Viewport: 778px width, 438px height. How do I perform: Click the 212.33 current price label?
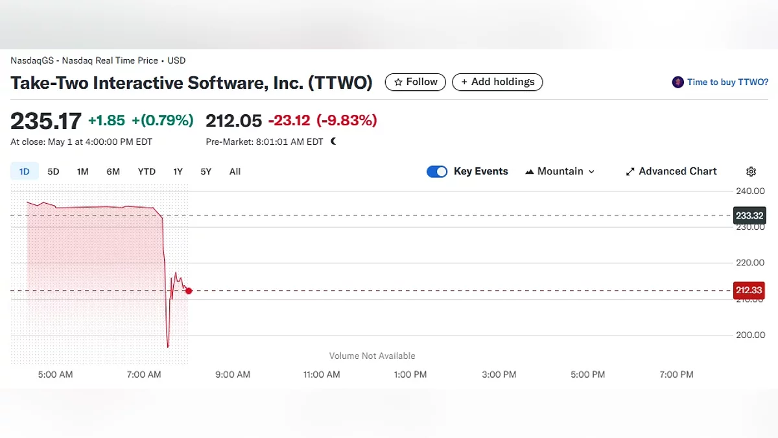point(749,291)
